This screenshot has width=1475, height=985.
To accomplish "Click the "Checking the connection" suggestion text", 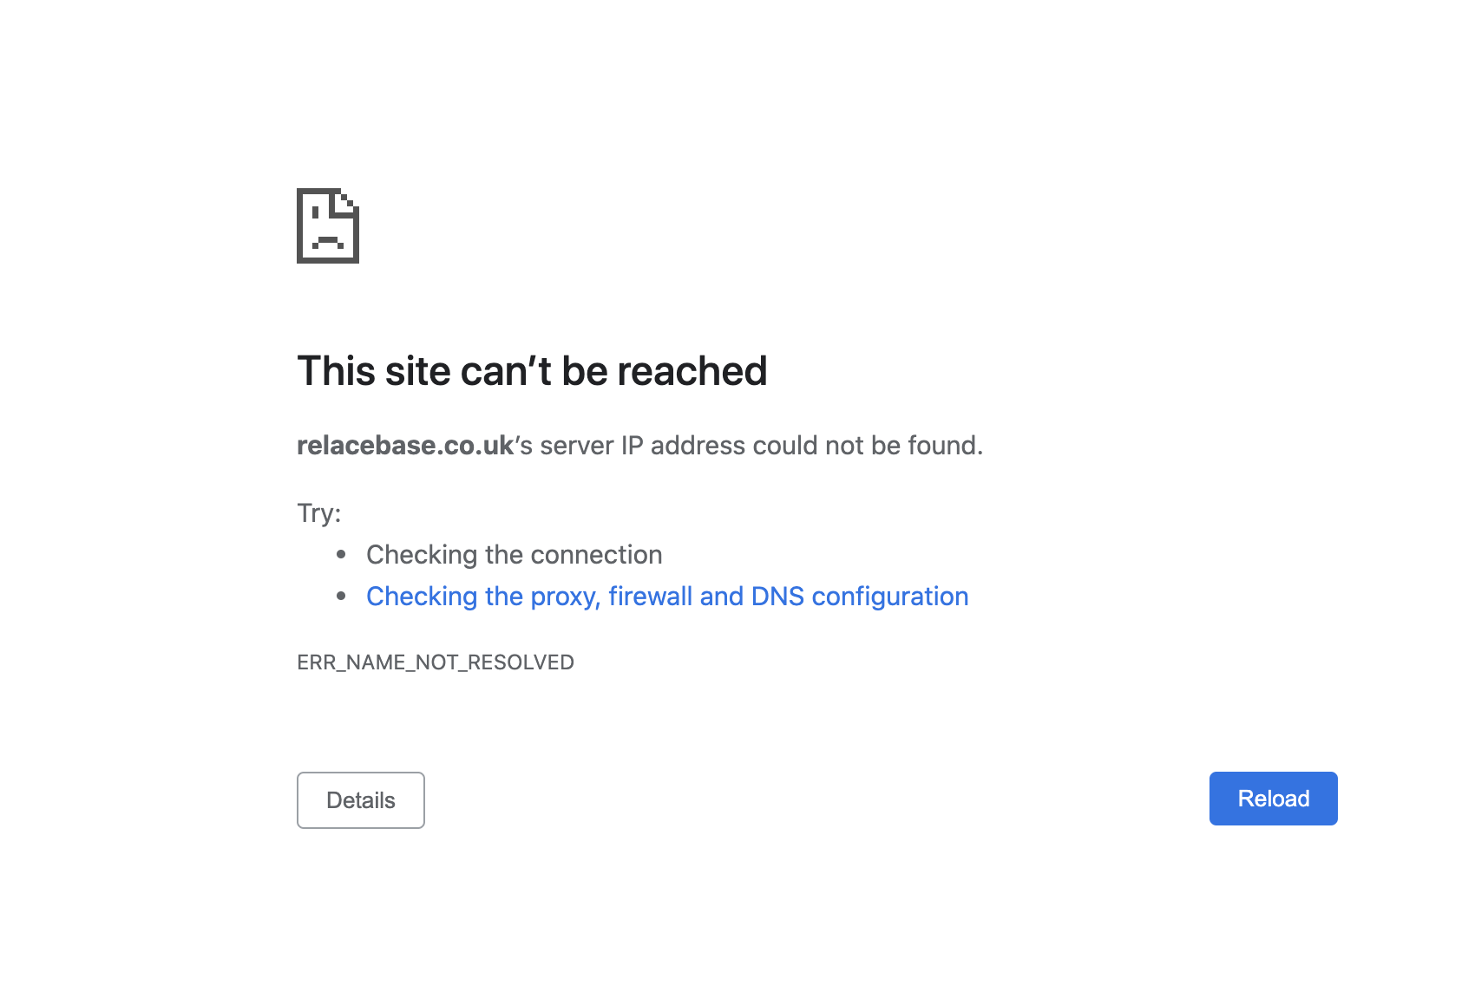I will (x=515, y=555).
